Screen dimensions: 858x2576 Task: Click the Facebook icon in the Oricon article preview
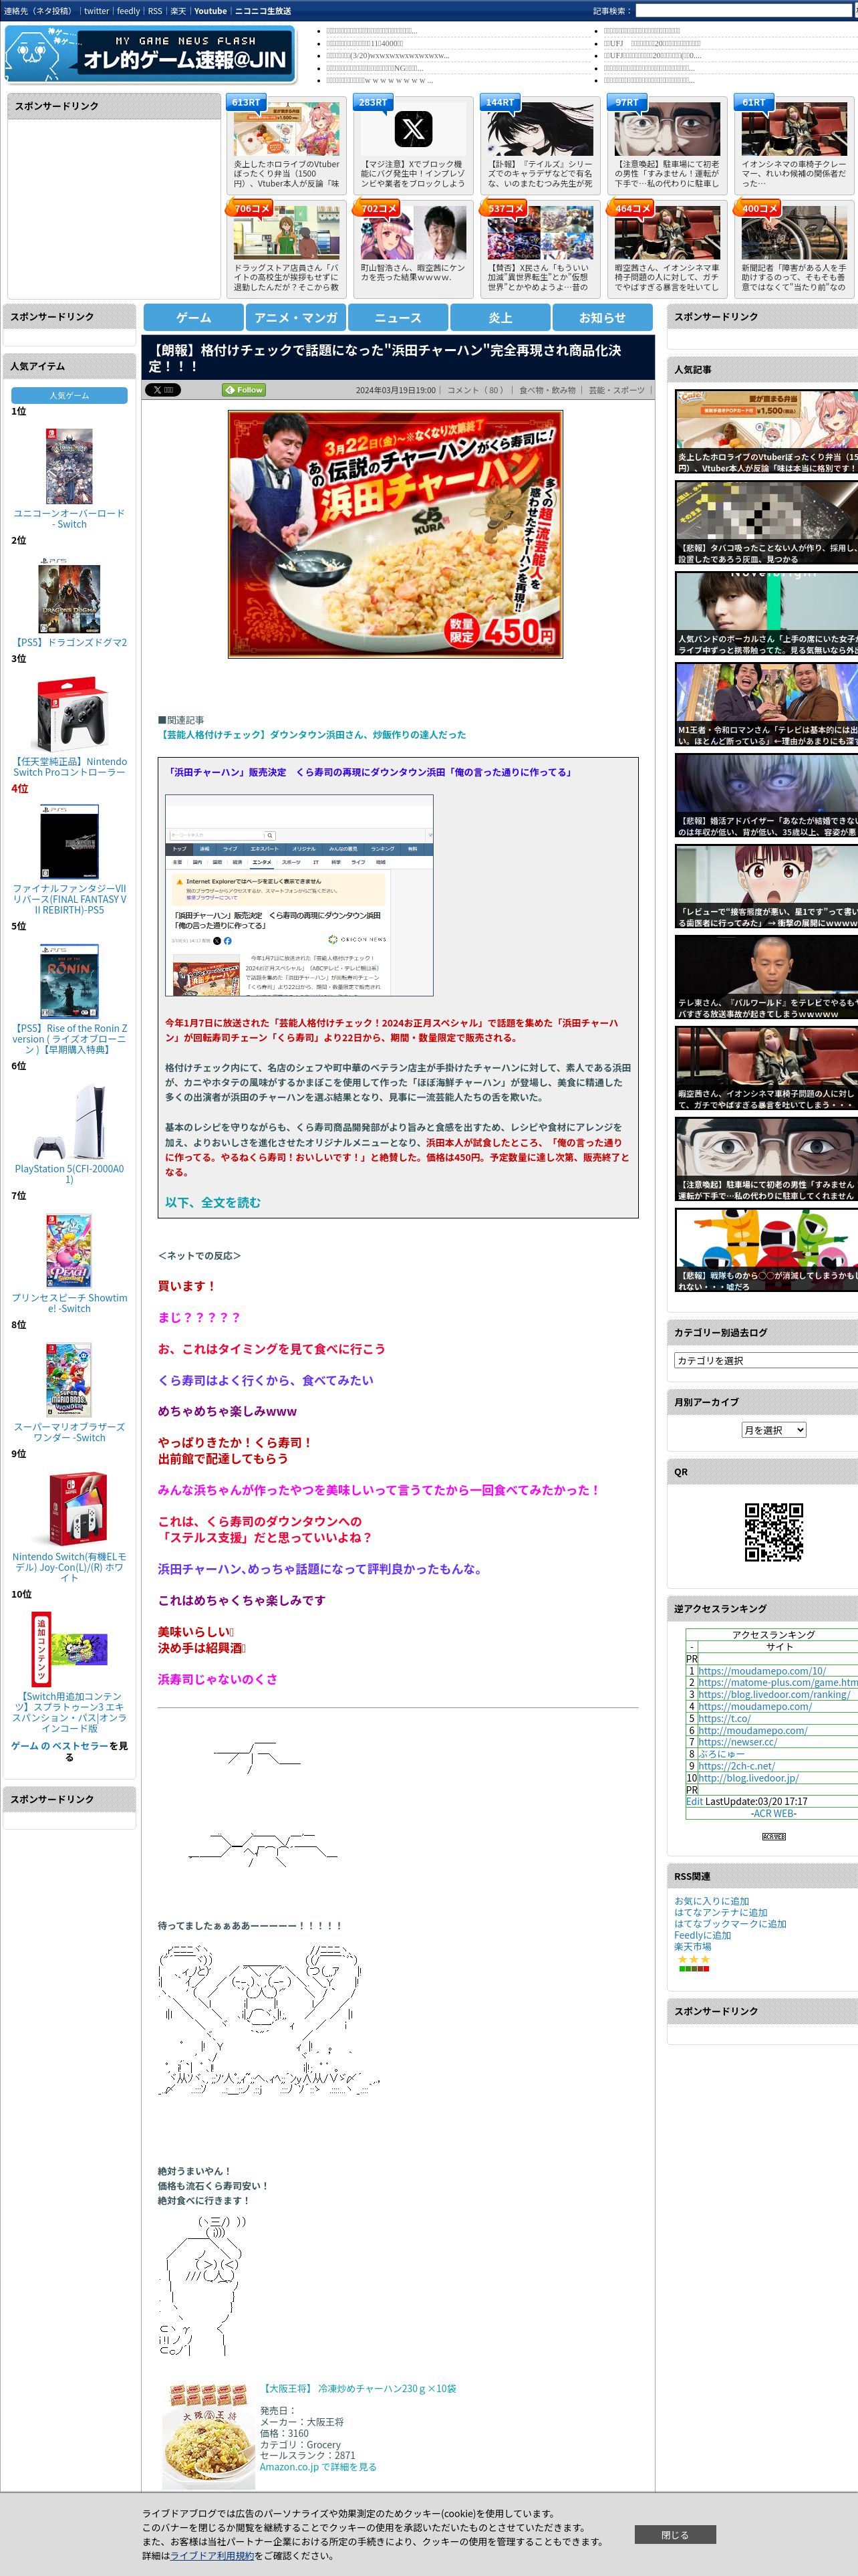pos(228,941)
